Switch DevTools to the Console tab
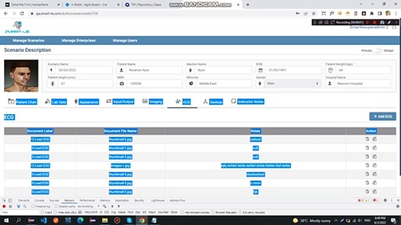The width and height of the screenshot is (401, 225). point(39,200)
